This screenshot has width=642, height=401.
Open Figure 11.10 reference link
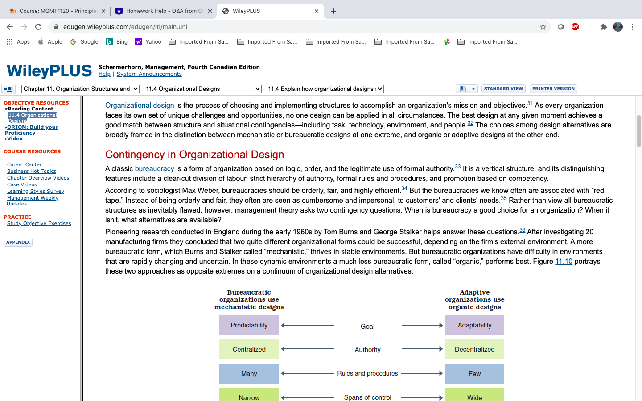point(564,262)
